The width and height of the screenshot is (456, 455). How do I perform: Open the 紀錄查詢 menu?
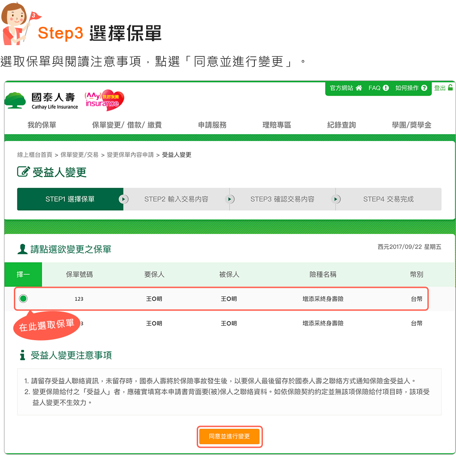pos(342,125)
